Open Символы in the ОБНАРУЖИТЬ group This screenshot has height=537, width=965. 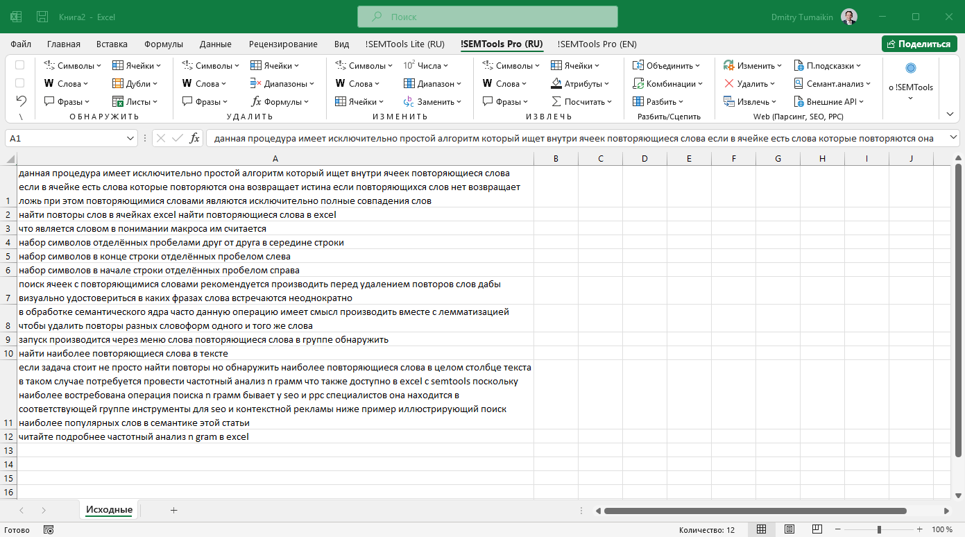point(72,66)
